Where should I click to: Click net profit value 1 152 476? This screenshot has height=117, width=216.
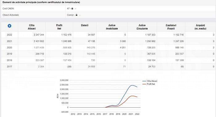point(66,35)
